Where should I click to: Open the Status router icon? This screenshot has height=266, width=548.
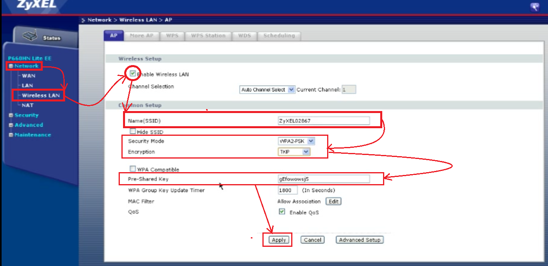(x=30, y=36)
